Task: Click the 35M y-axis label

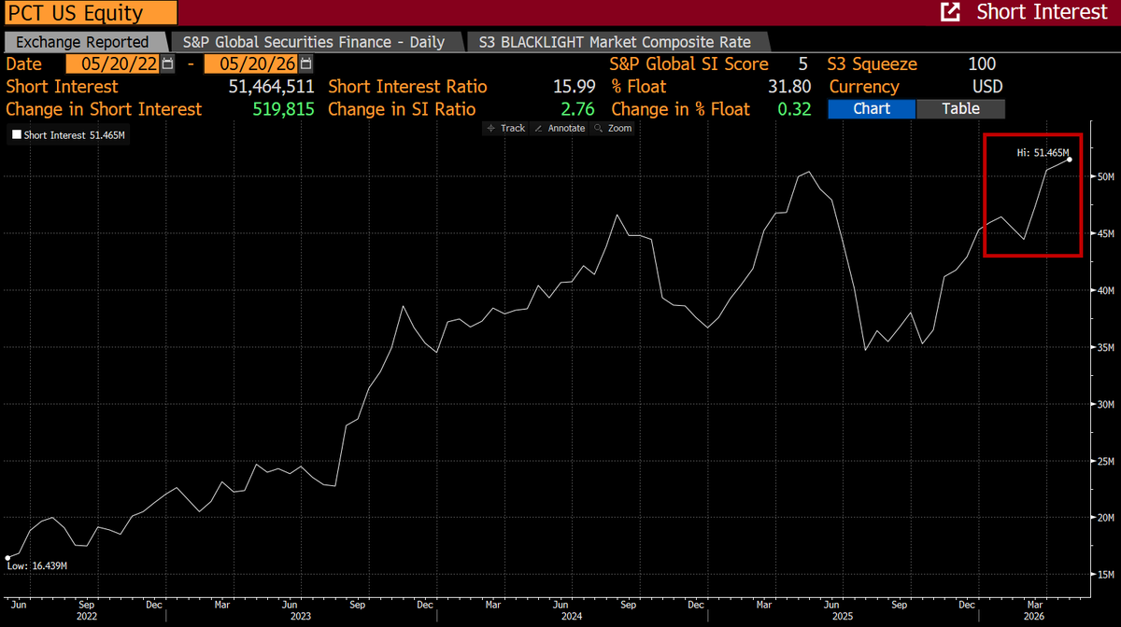Action: pos(1107,347)
